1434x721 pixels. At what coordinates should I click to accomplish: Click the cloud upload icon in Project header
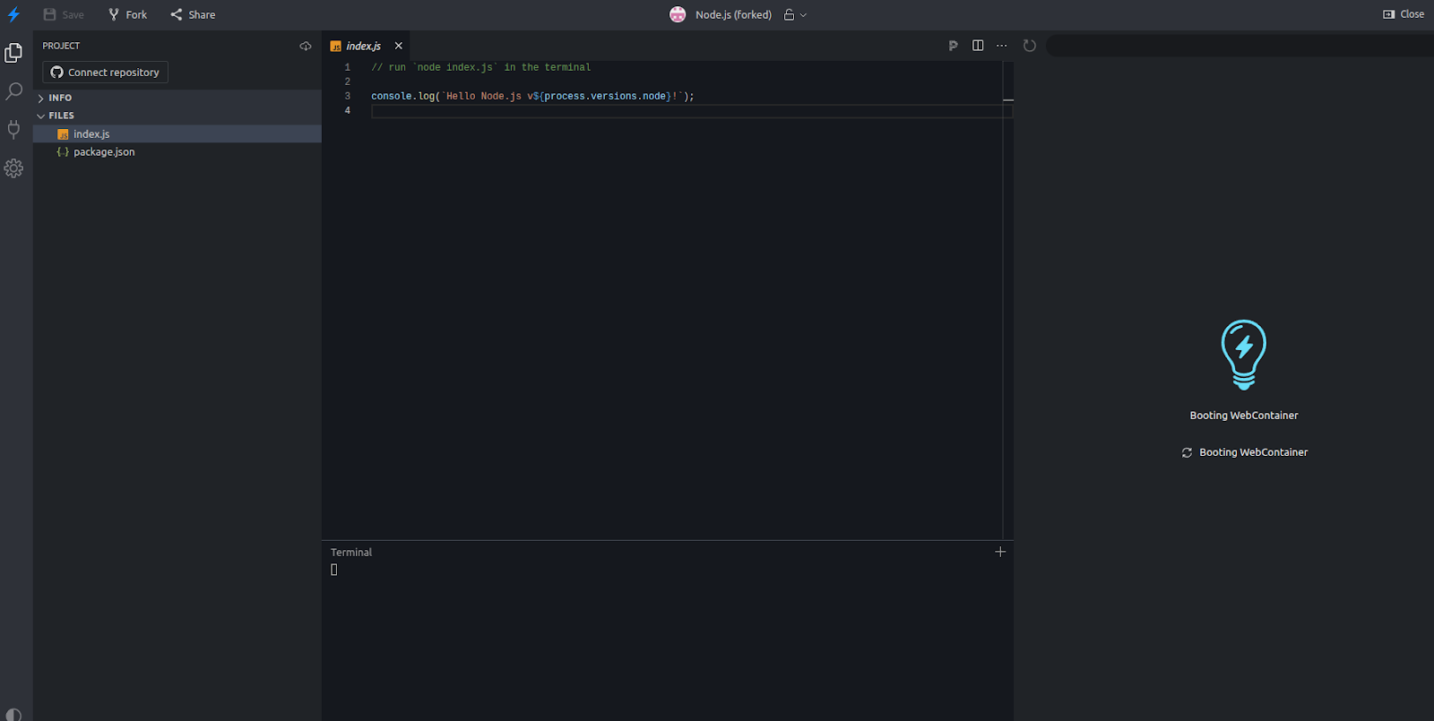[306, 46]
